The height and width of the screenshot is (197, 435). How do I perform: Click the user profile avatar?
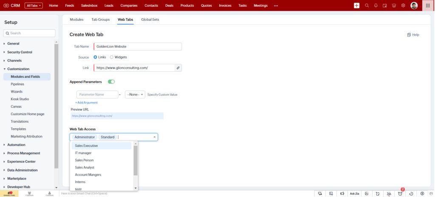(414, 6)
